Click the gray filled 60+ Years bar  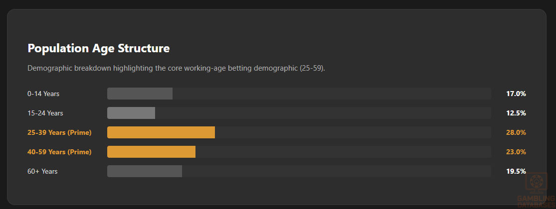(x=145, y=171)
